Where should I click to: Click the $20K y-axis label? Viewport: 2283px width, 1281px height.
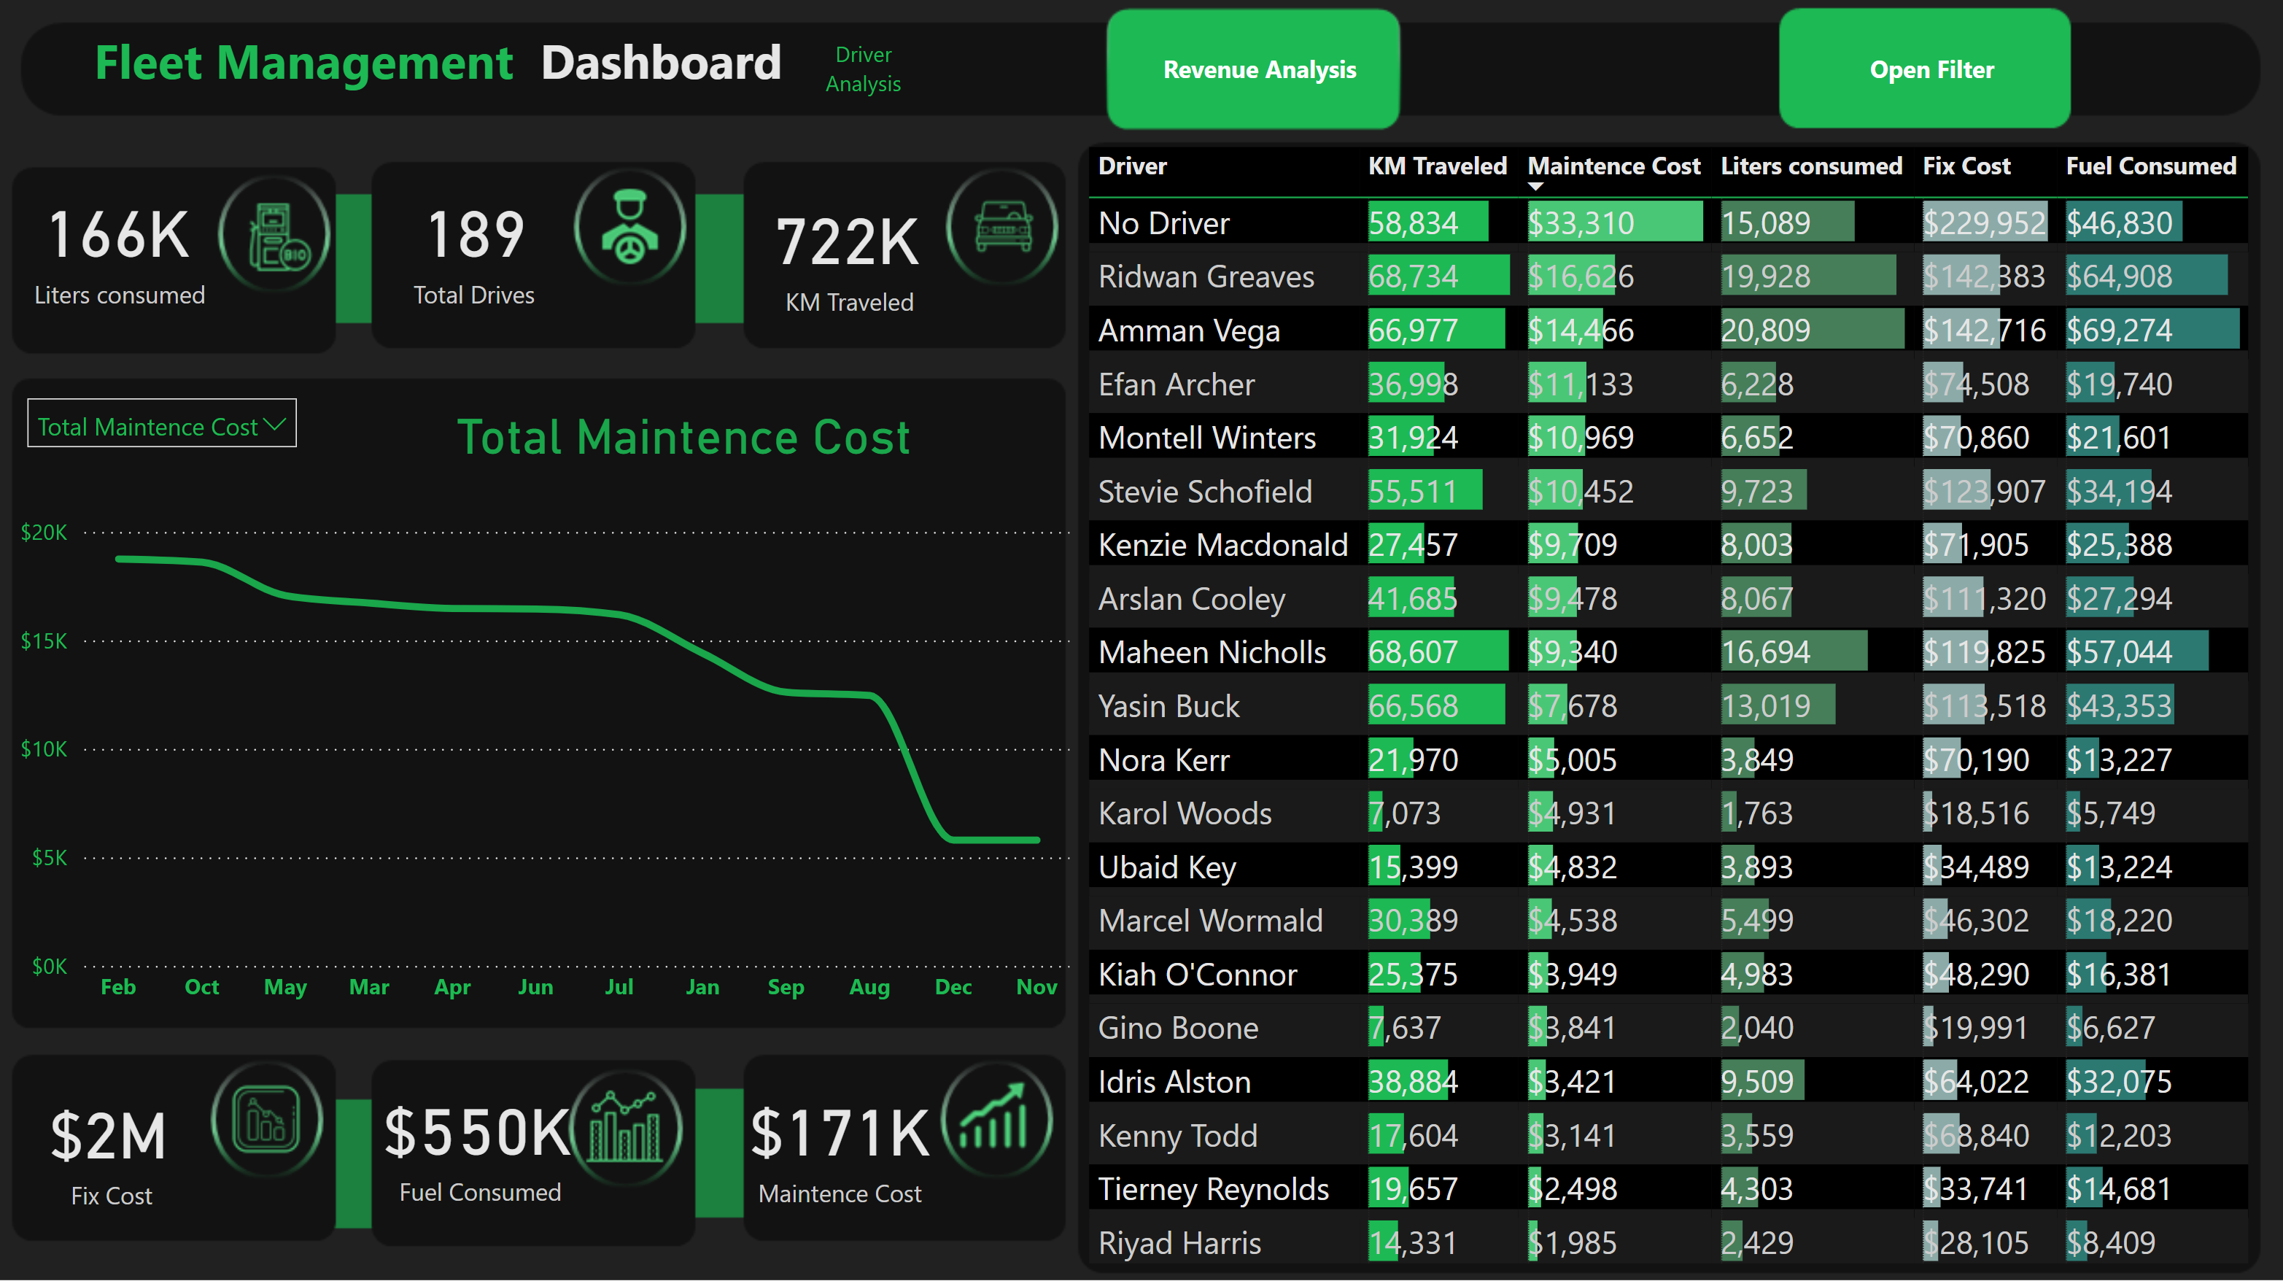point(44,533)
